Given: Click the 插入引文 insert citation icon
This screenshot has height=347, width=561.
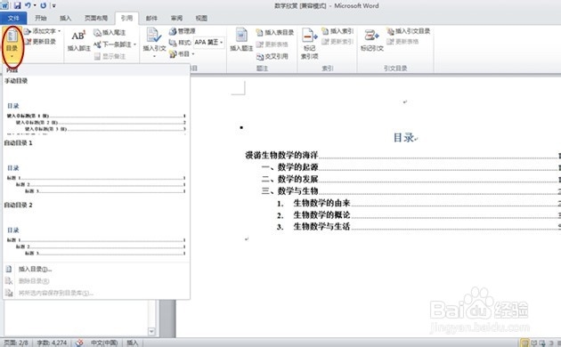Looking at the screenshot, I should coord(154,35).
